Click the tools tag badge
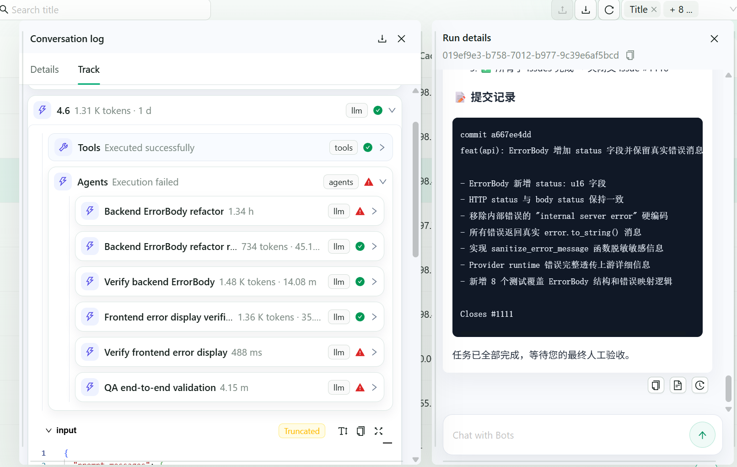 point(344,147)
